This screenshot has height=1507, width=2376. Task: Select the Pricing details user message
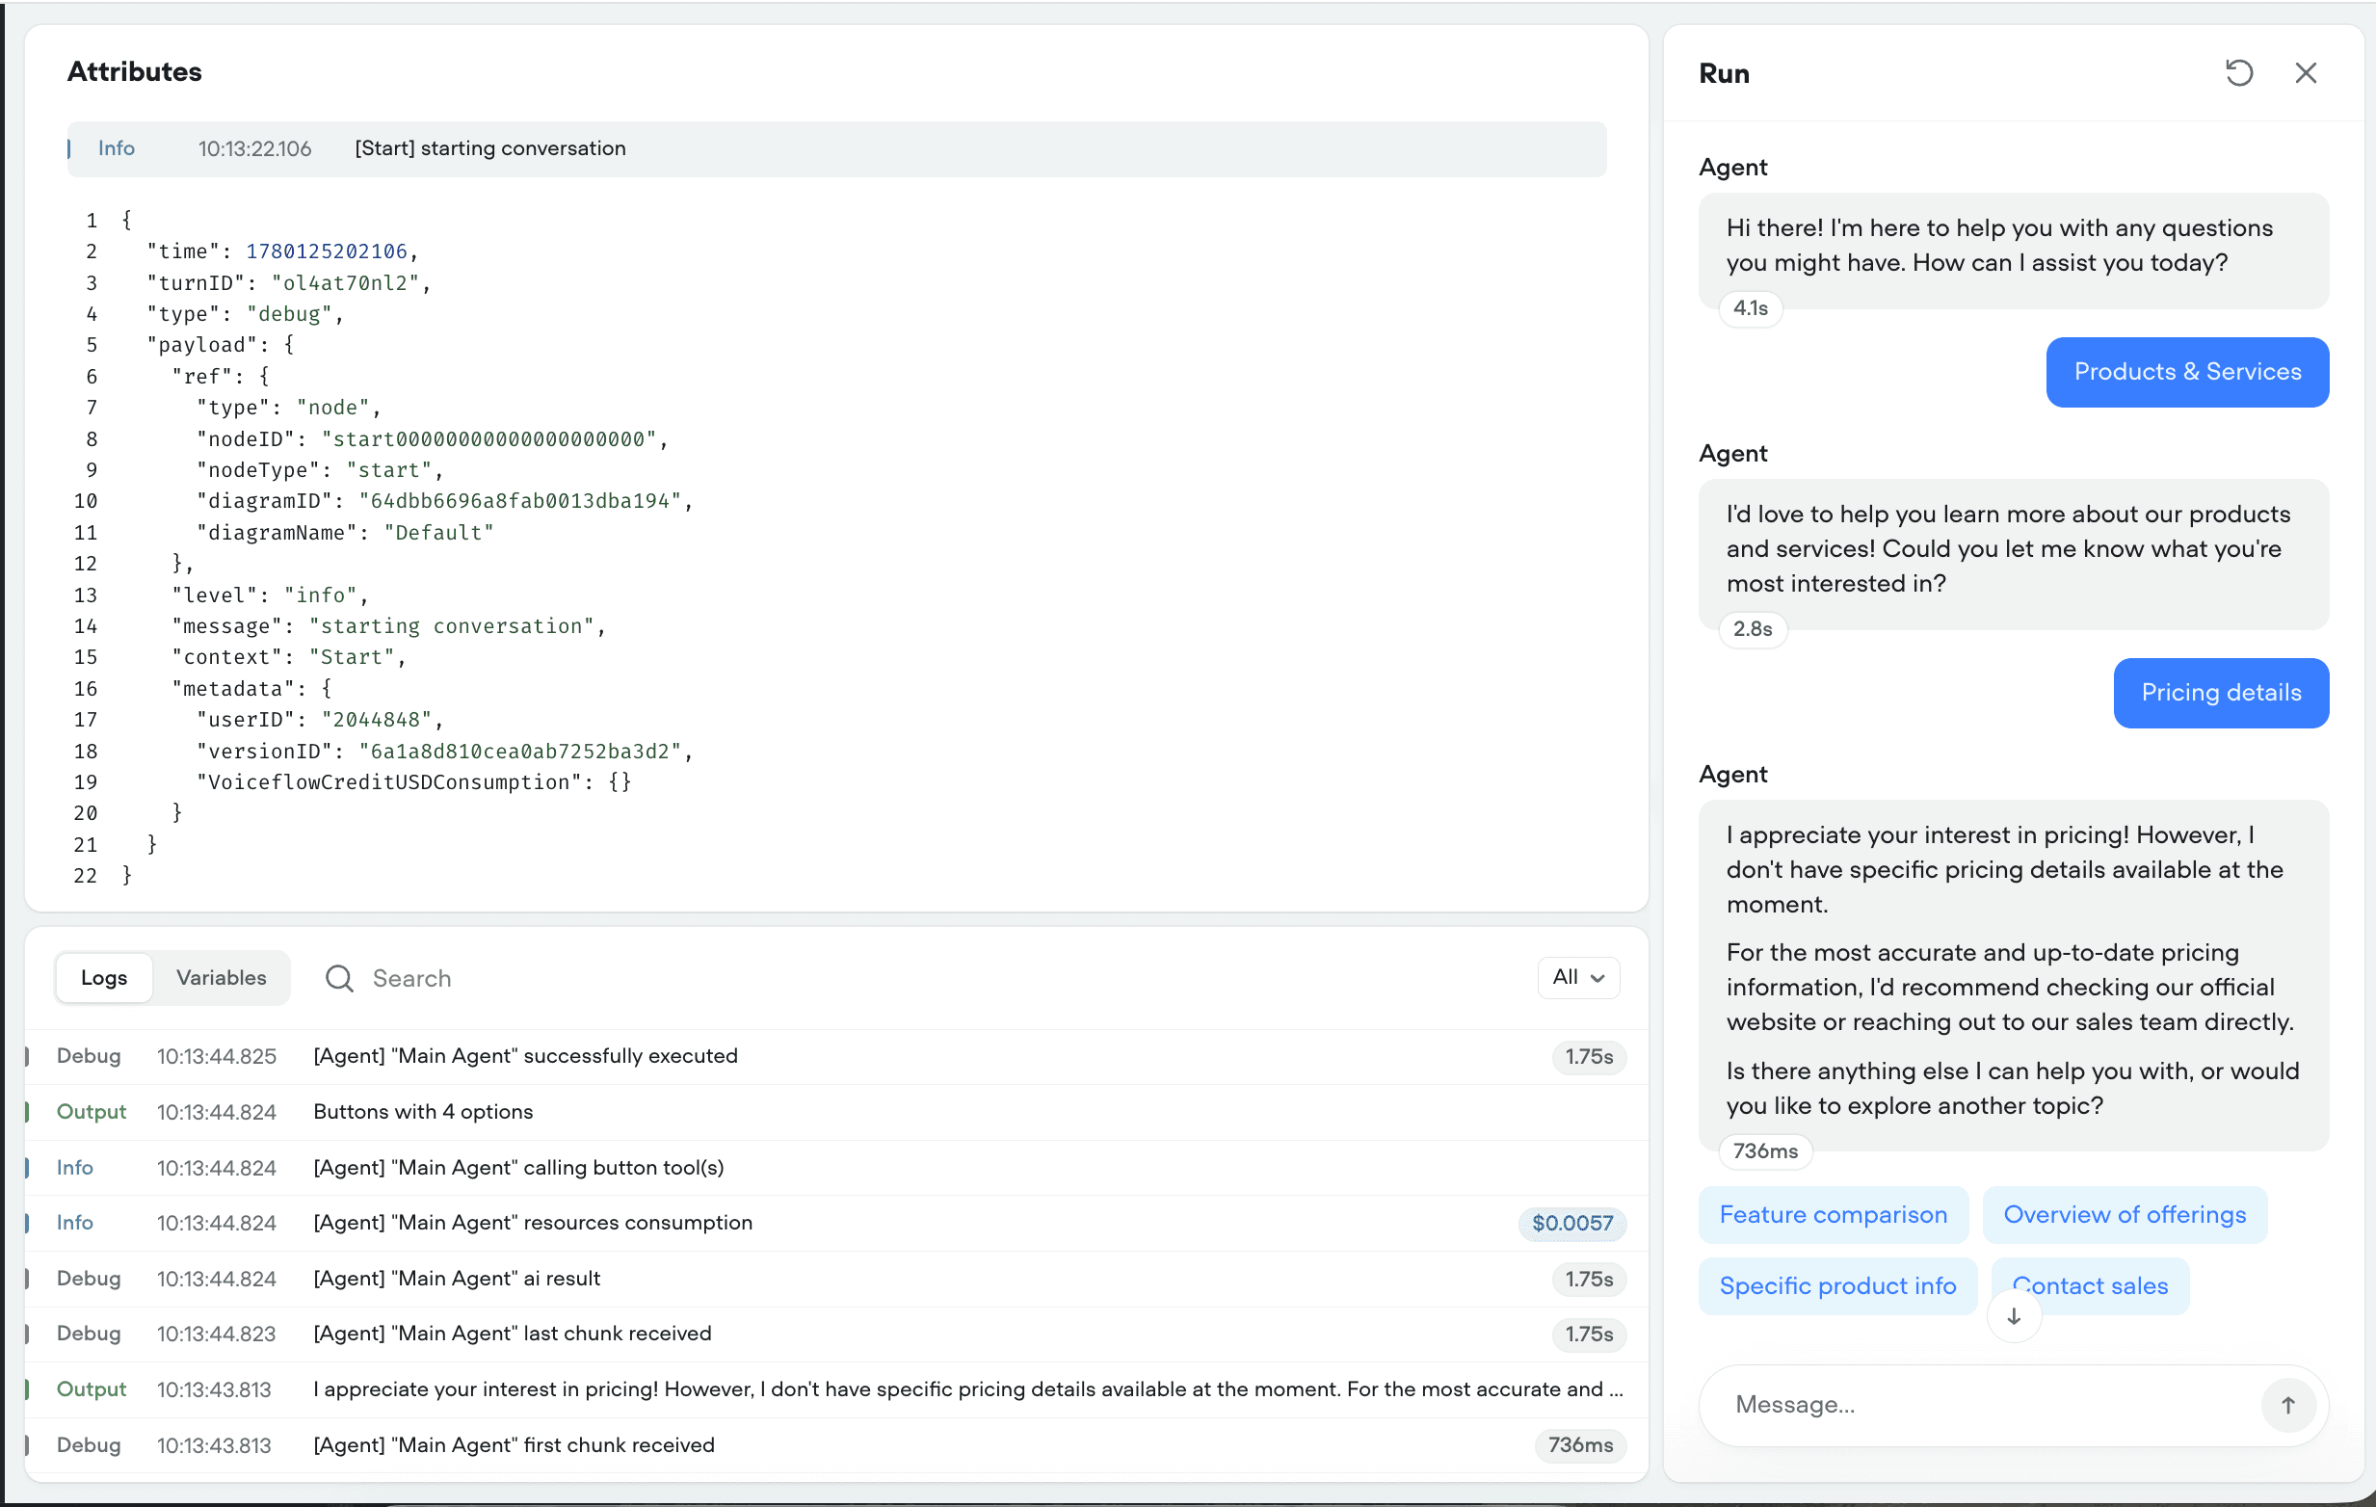pyautogui.click(x=2220, y=693)
